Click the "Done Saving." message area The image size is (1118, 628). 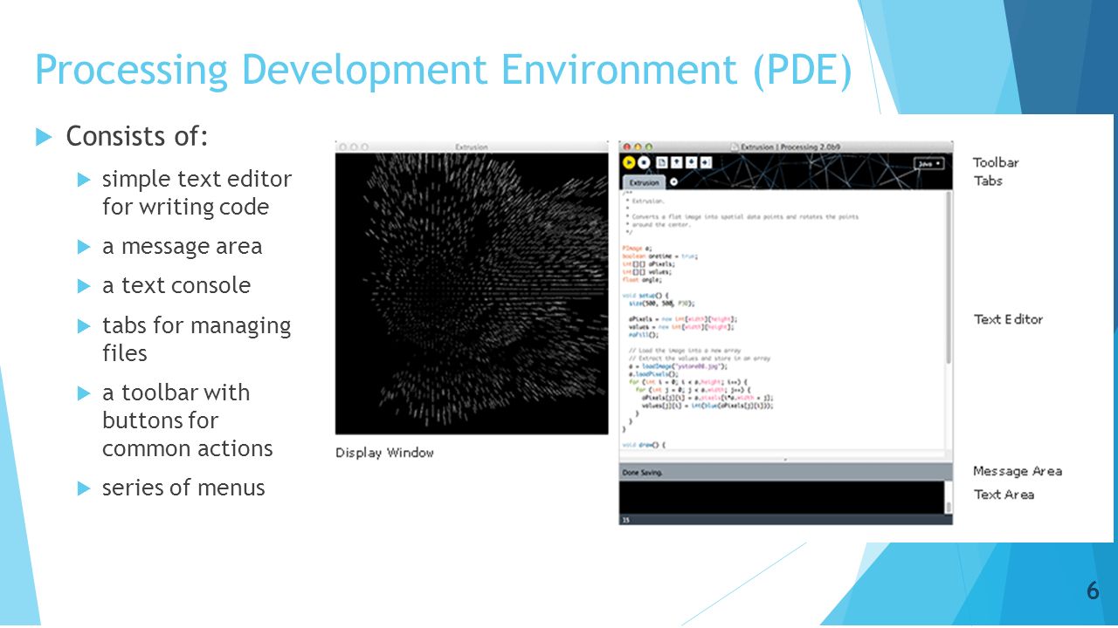785,472
